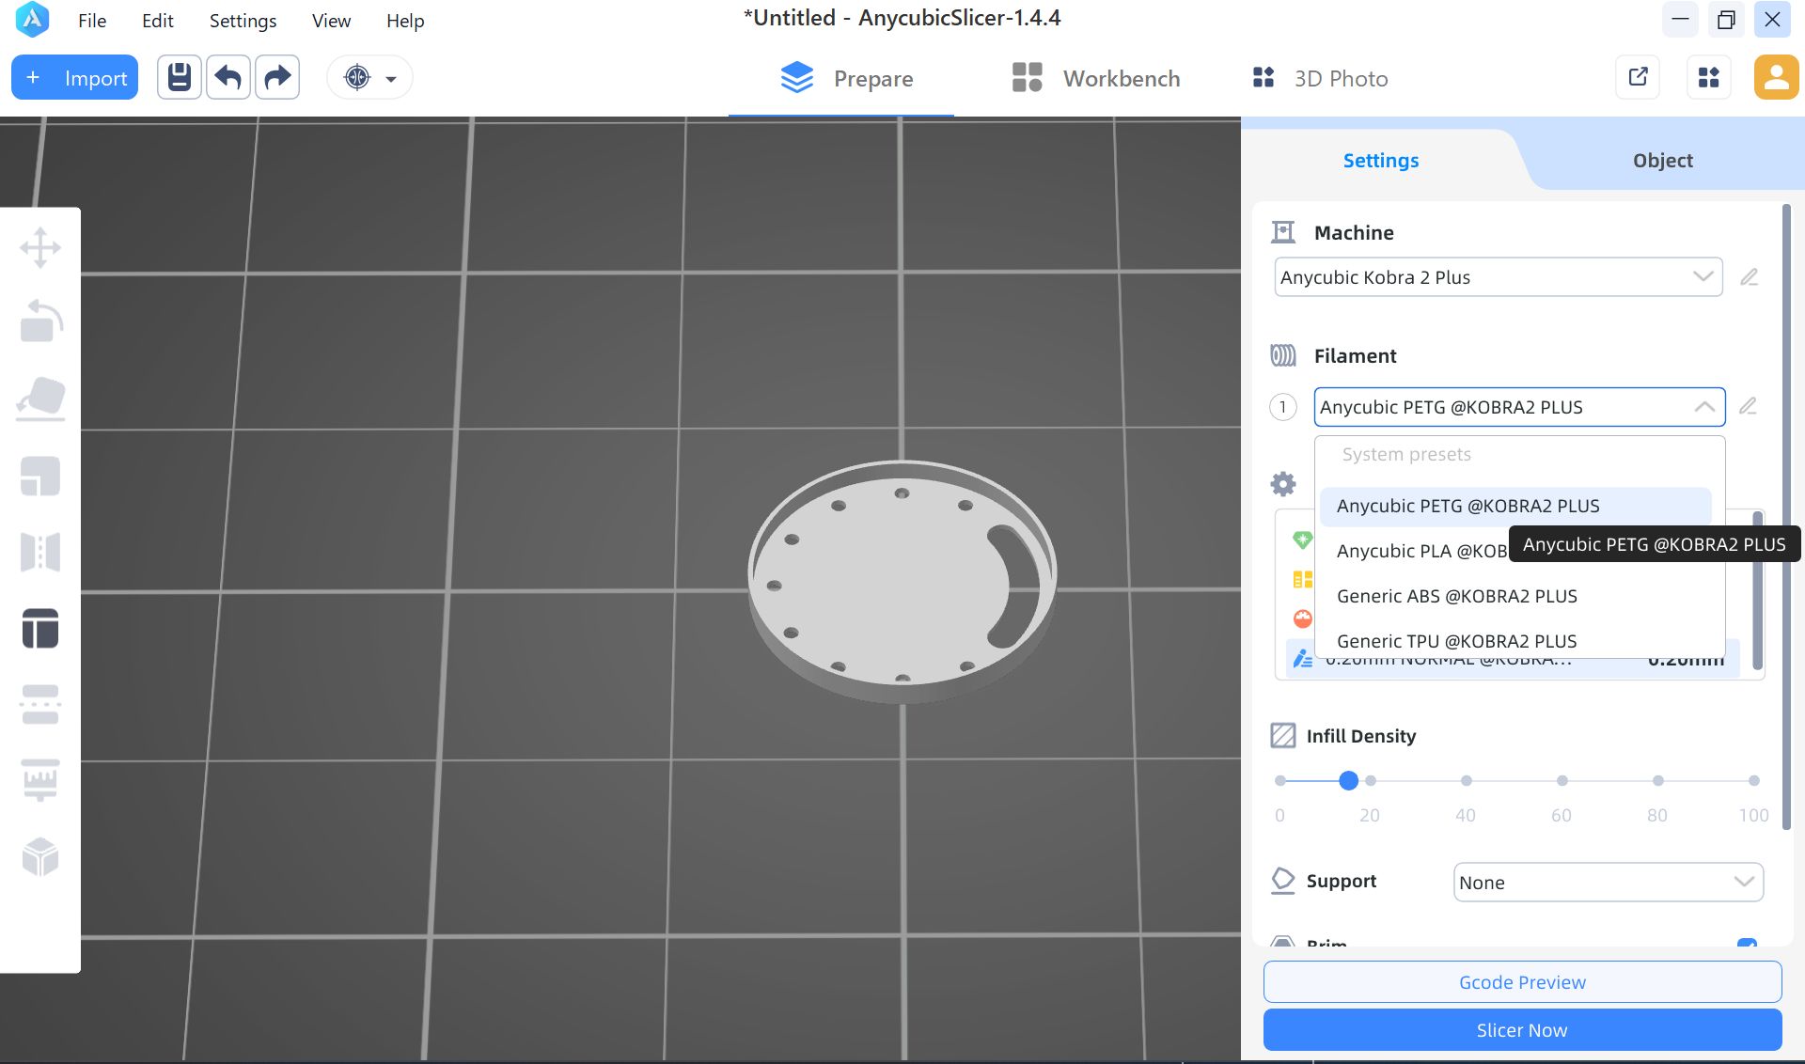Open the apps grid icon
1805x1064 pixels.
coord(1709,77)
